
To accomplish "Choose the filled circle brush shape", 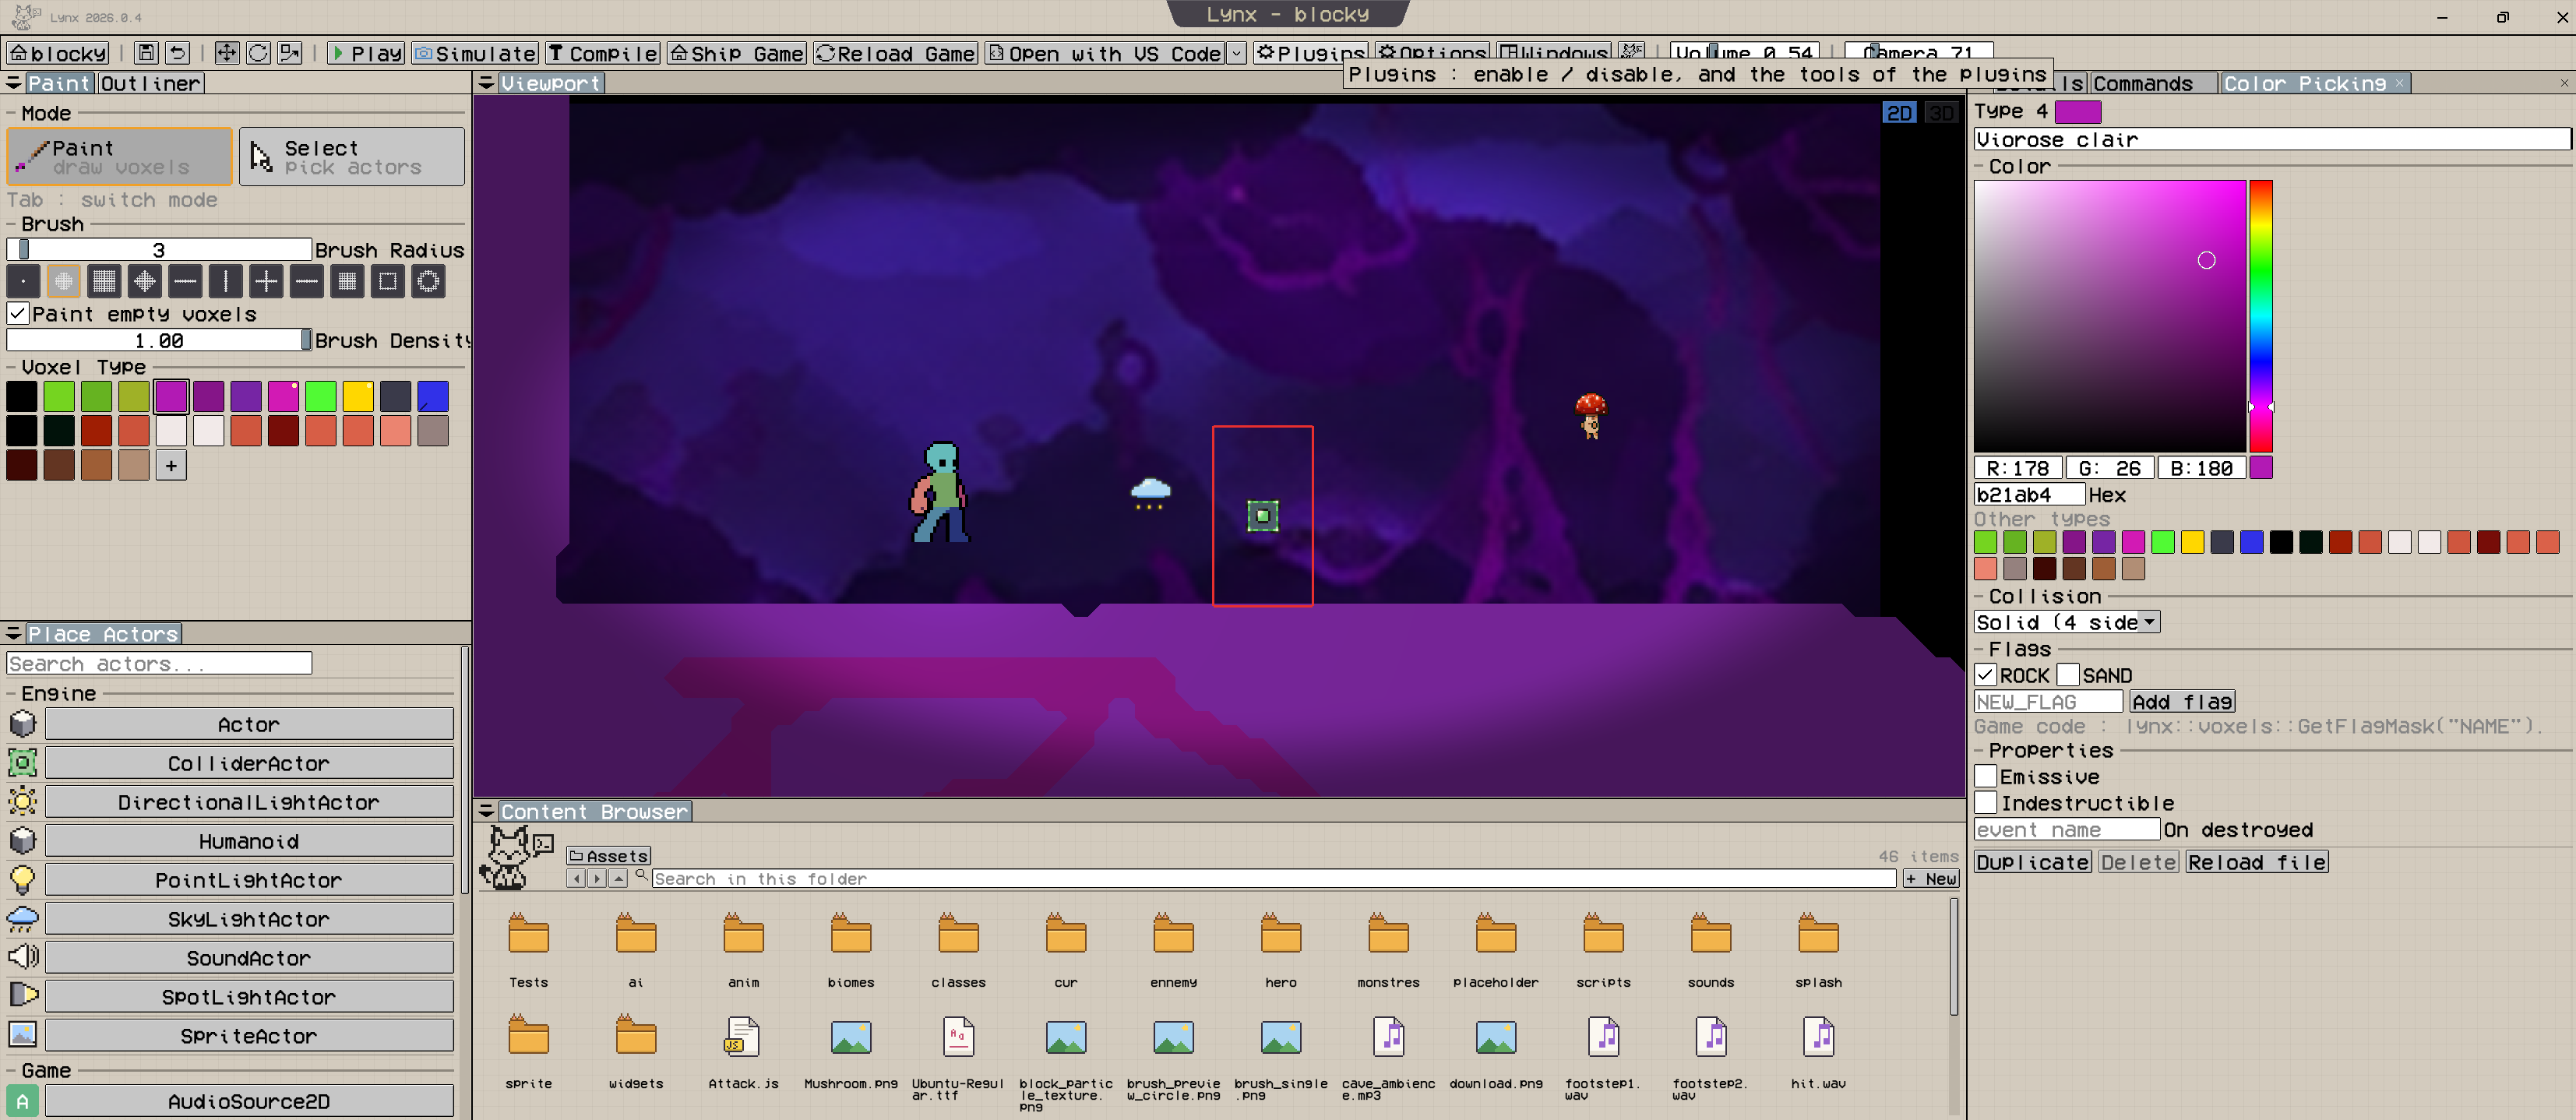I will pyautogui.click(x=64, y=282).
